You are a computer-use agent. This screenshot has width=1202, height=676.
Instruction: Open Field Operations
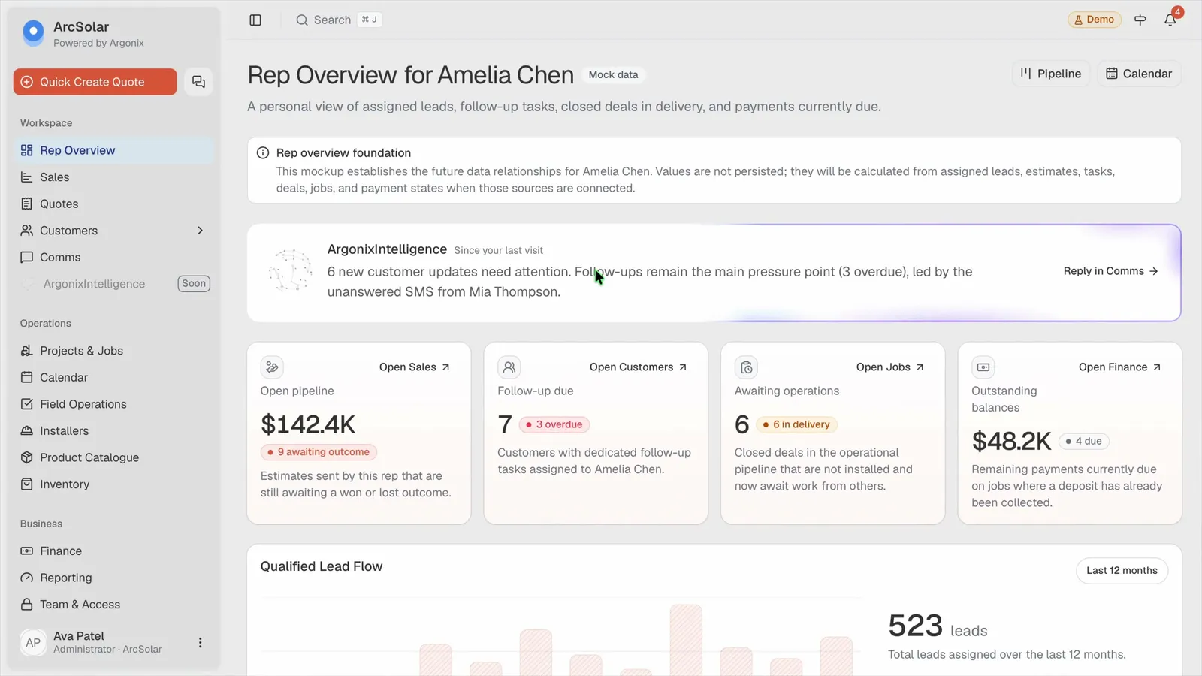tap(113, 404)
